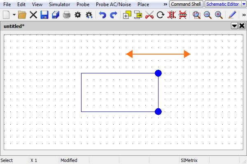247x164 pixels.
Task: Click the Command Shell button
Action: point(186,4)
